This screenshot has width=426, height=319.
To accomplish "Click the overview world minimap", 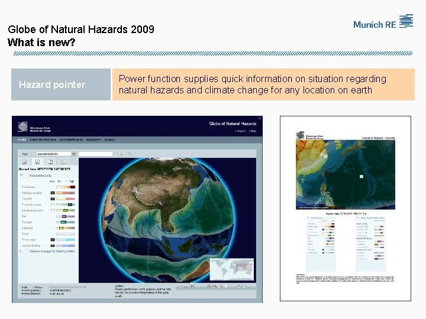I will point(232,269).
